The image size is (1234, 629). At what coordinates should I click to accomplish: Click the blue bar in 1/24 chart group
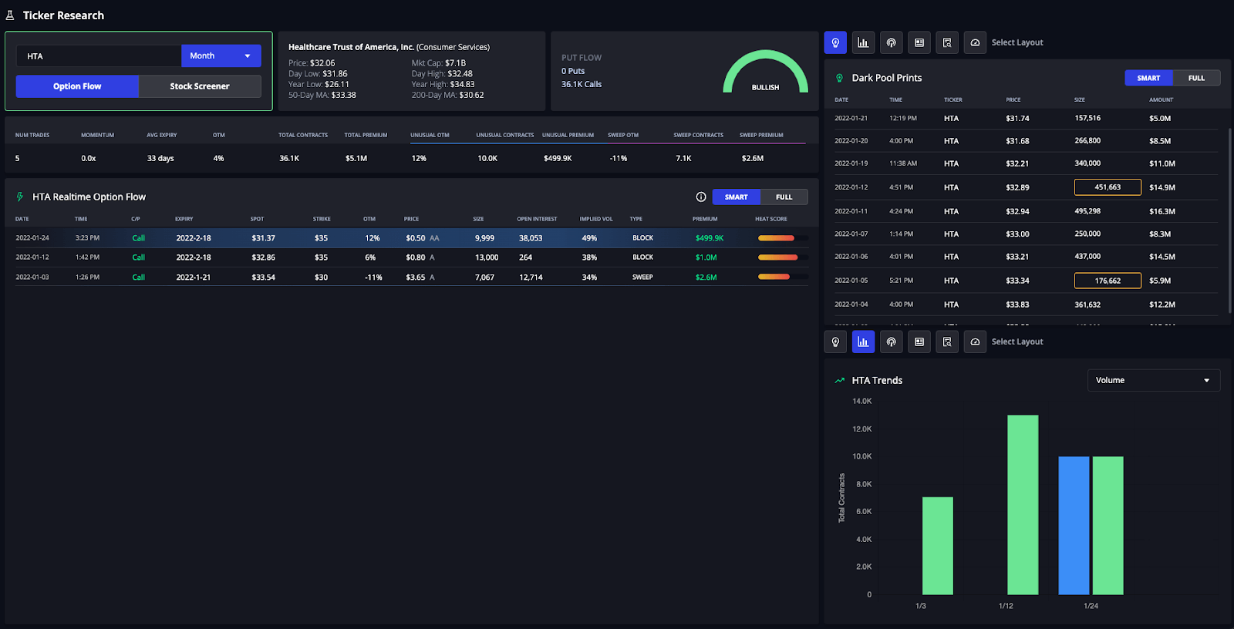(x=1074, y=526)
